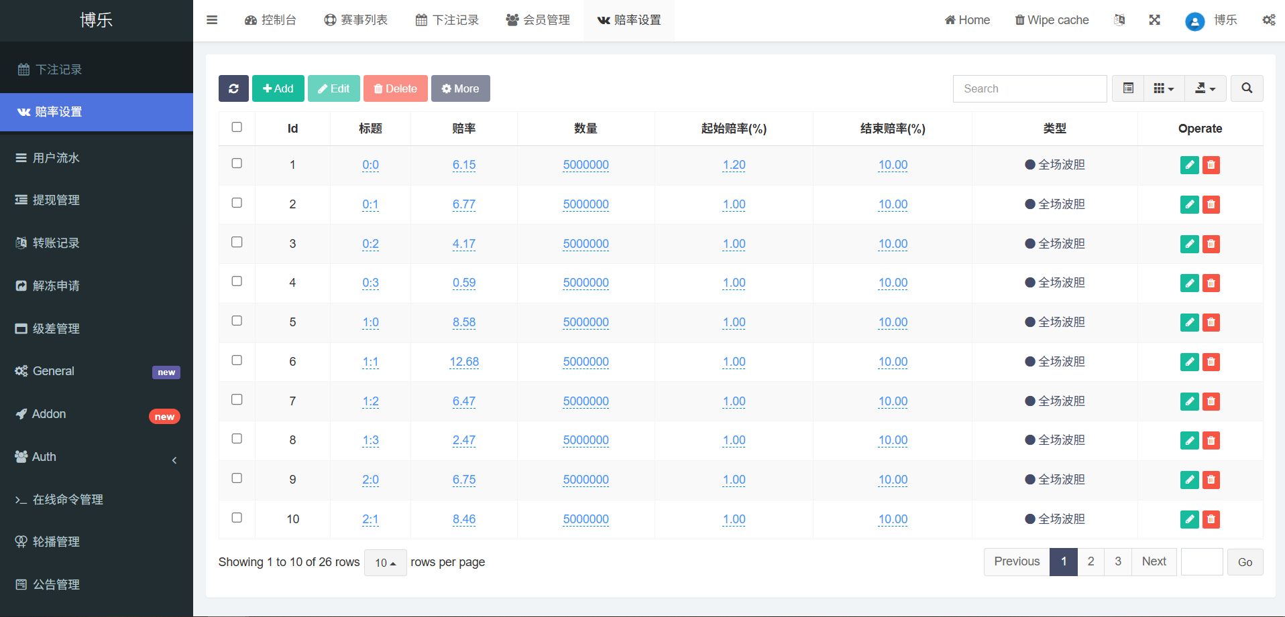1285x617 pixels.
Task: Check the select-all header checkbox
Action: tap(237, 127)
